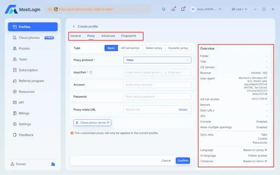Open Referral program in the sidebar
Screen dimensions: 280x175
pyautogui.click(x=33, y=81)
